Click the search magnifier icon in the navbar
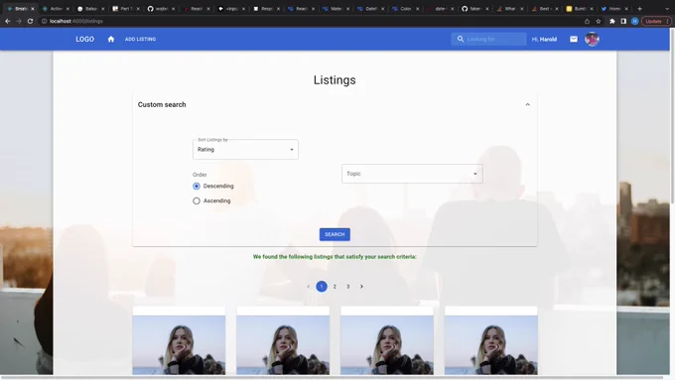The image size is (675, 380). pyautogui.click(x=461, y=39)
